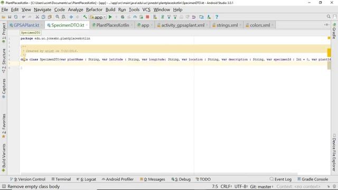Open the Run menu
The width and height of the screenshot is (338, 190).
[122, 9]
